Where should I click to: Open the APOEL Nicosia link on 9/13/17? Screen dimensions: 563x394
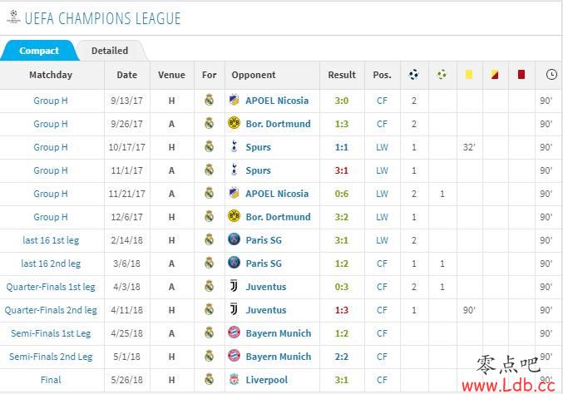277,101
